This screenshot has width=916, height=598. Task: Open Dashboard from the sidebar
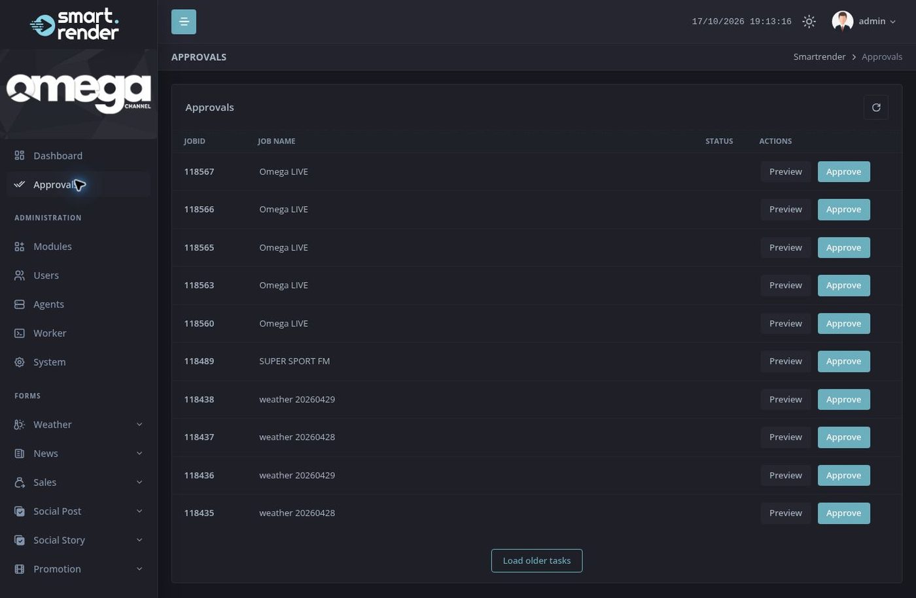pyautogui.click(x=79, y=156)
